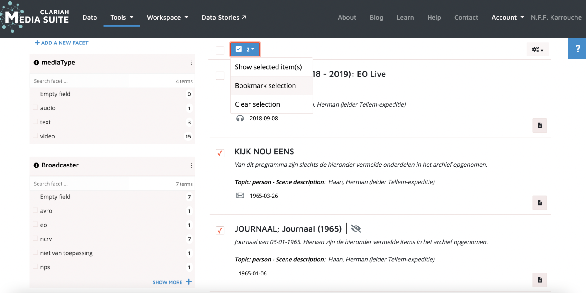The height and width of the screenshot is (293, 586).
Task: Open the Broadcaster facet three-dot menu
Action: pyautogui.click(x=191, y=166)
